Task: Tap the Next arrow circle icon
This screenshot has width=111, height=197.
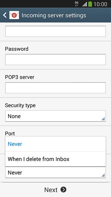Action: 63,190
